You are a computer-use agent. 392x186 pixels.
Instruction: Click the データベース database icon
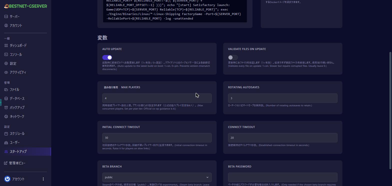point(6,98)
